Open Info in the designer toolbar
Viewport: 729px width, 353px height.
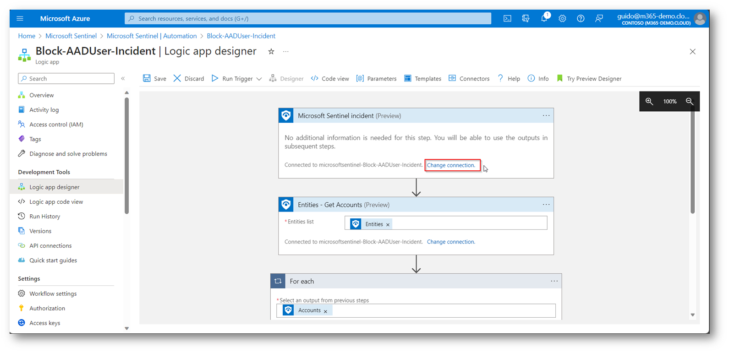(538, 79)
